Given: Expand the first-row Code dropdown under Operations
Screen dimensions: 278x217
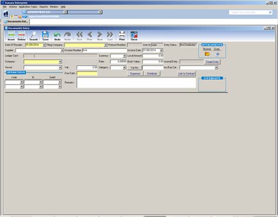Looking at the screenshot, I should pyautogui.click(x=22, y=82).
